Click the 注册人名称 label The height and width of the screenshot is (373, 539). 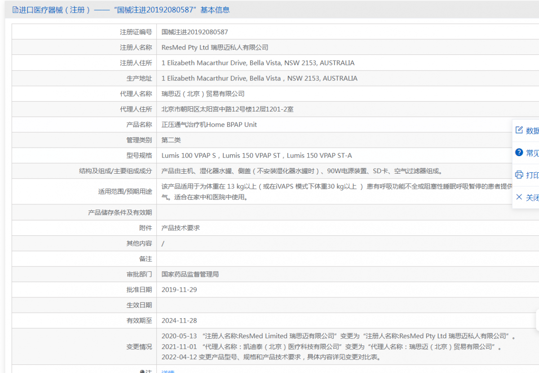136,47
